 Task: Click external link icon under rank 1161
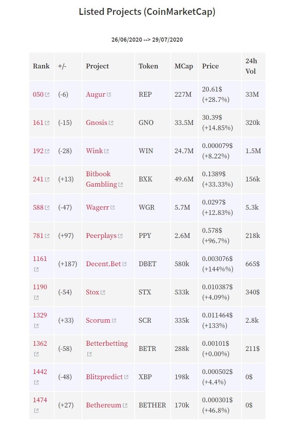[36, 269]
